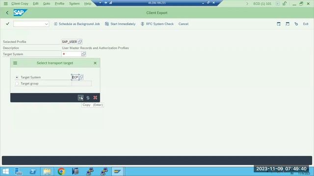
Task: Click the signal strength icon on connection bar
Action: coord(111,3)
